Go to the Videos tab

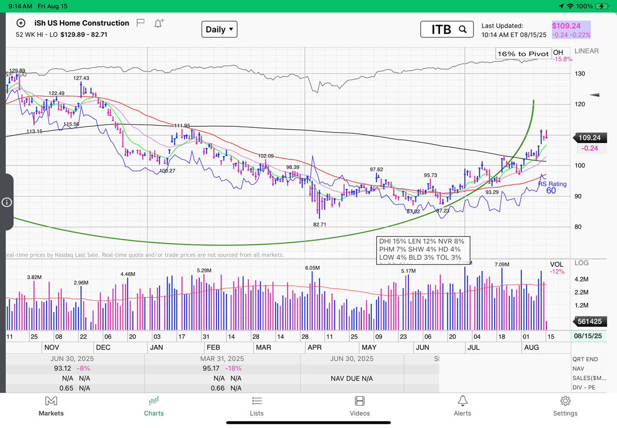coord(359,406)
